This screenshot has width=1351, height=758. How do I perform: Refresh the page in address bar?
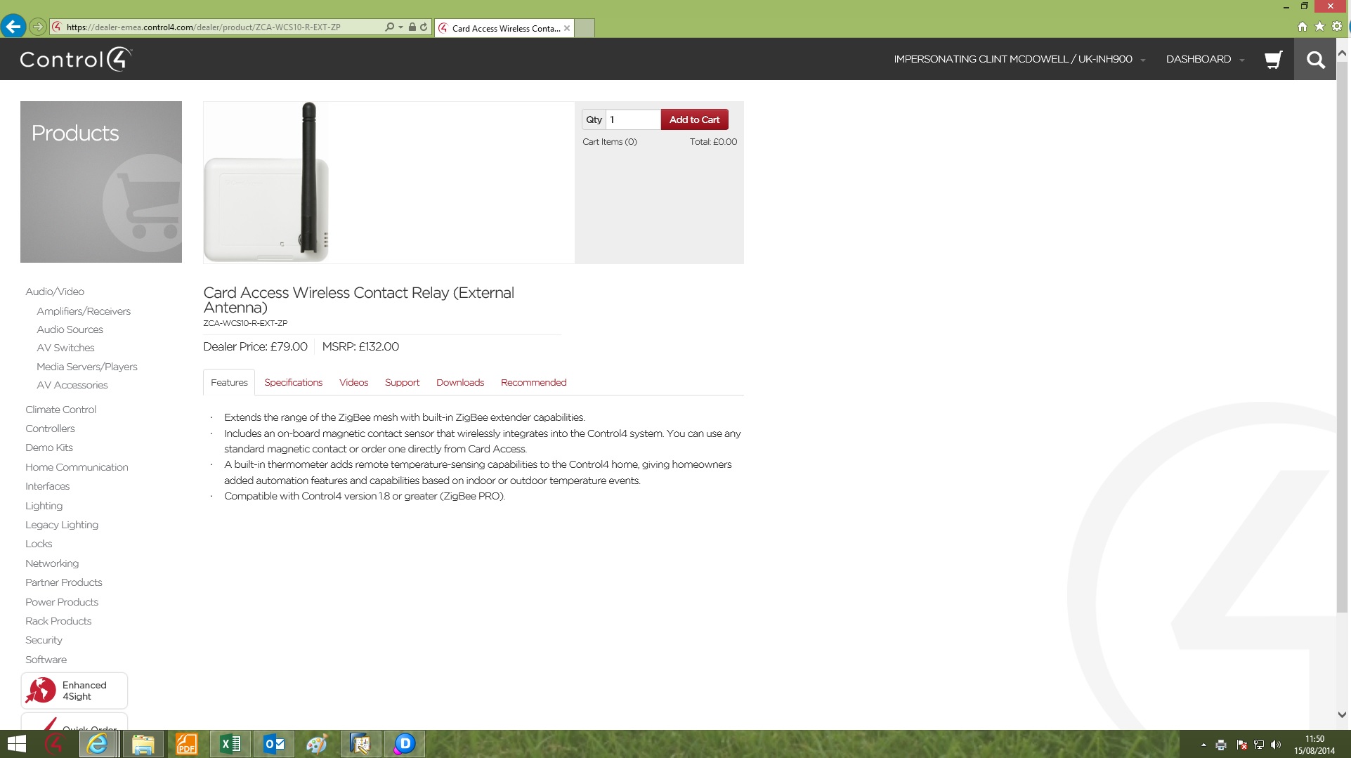point(424,27)
